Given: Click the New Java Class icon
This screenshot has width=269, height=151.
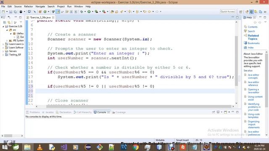Looking at the screenshot, I should tap(45, 12).
